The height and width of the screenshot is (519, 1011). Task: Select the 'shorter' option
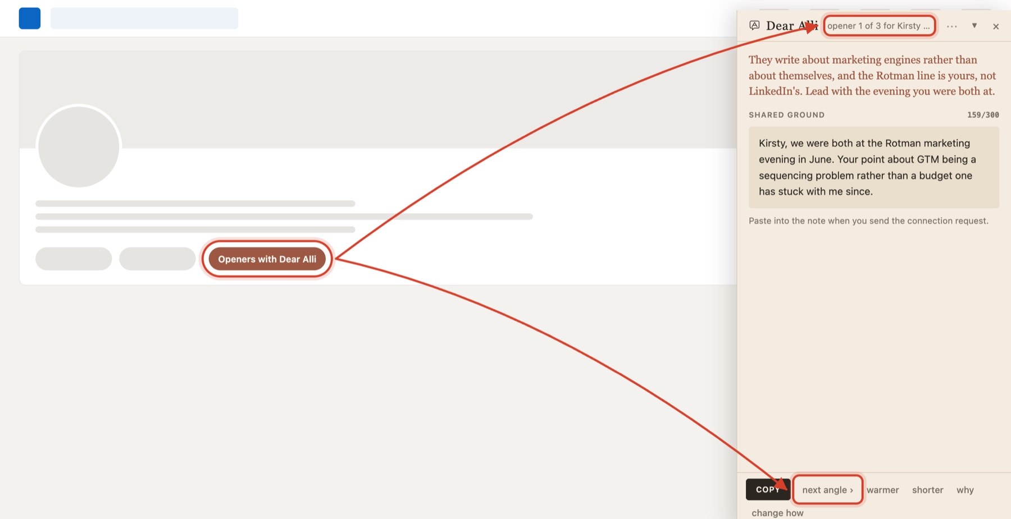[927, 490]
